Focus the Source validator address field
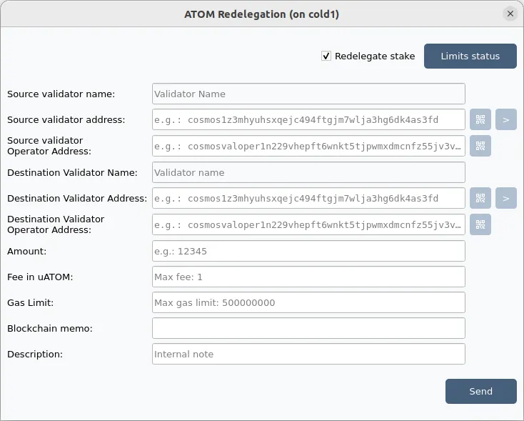 coord(308,119)
